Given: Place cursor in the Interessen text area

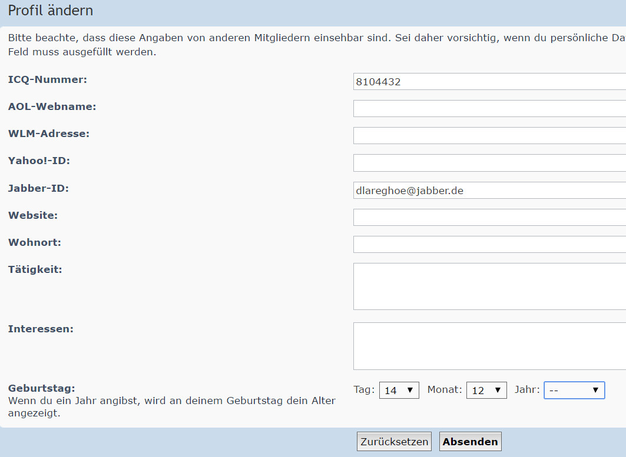Looking at the screenshot, I should [x=489, y=346].
